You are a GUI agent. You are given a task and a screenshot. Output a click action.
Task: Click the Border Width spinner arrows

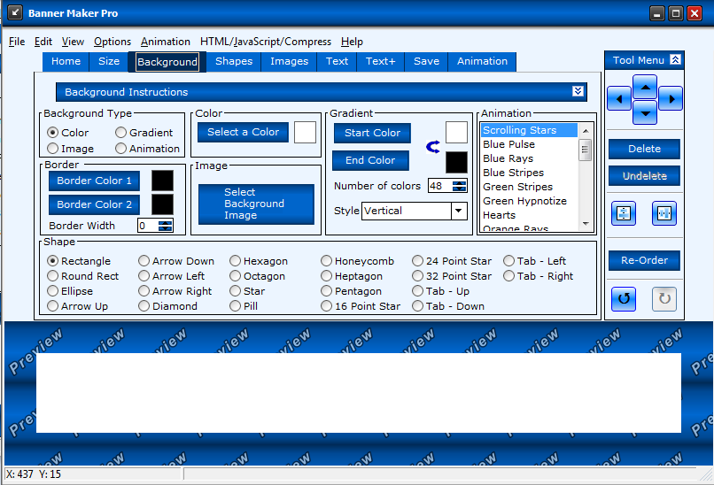coord(166,226)
